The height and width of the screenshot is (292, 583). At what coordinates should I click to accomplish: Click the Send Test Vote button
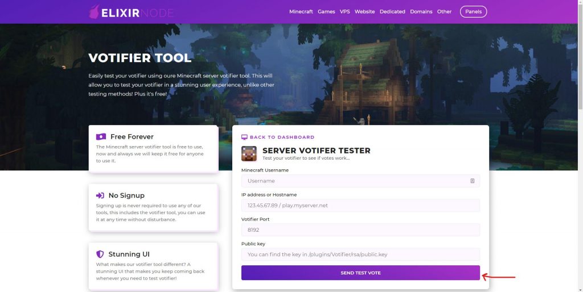click(x=360, y=273)
